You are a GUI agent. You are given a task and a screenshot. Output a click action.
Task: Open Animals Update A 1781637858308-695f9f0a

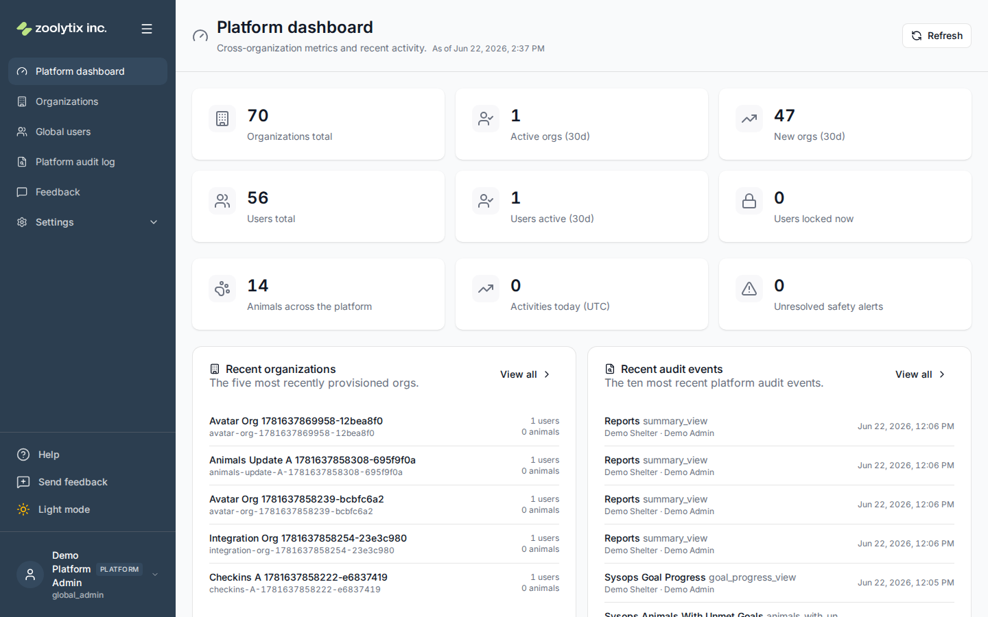coord(384,465)
